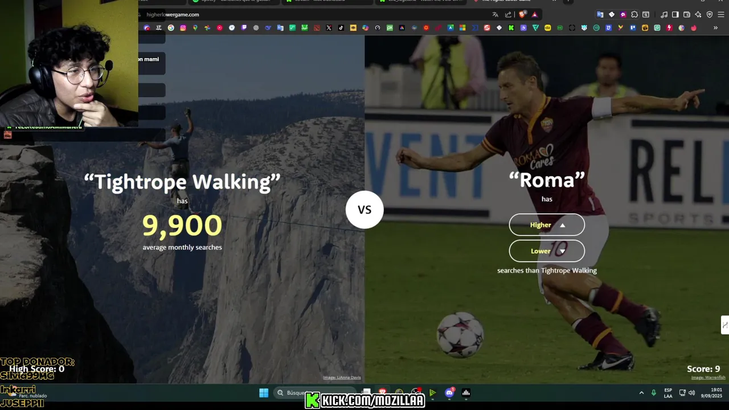Click the "Roma" title text

(x=547, y=180)
